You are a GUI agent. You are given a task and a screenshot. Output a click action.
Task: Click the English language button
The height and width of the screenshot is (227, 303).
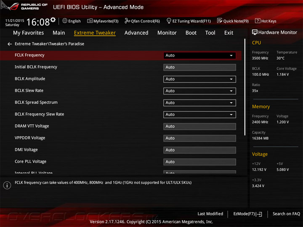coord(71,21)
